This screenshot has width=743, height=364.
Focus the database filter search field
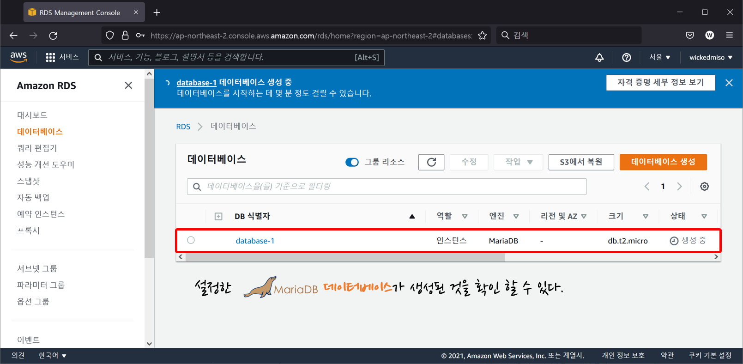[x=387, y=187]
